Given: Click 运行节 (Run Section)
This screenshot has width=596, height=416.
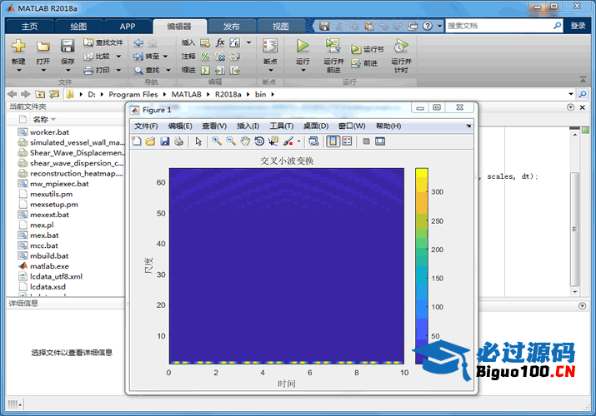Looking at the screenshot, I should pos(367,49).
